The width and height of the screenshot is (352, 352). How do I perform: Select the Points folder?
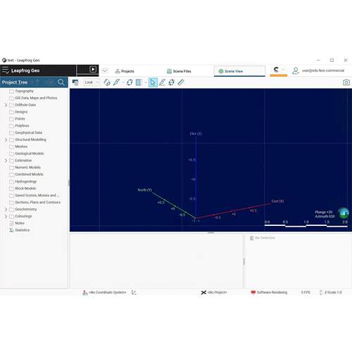17,119
